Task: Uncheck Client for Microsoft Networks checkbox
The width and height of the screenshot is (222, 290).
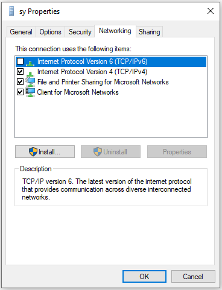Action: pos(21,92)
